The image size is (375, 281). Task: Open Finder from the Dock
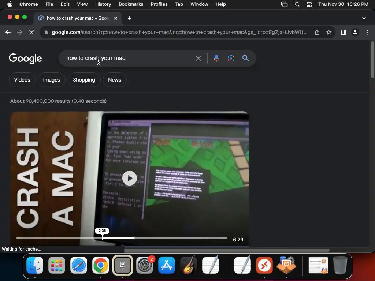tap(35, 265)
